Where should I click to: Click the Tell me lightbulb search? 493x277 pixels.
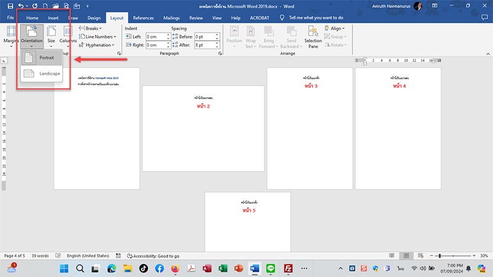(282, 18)
